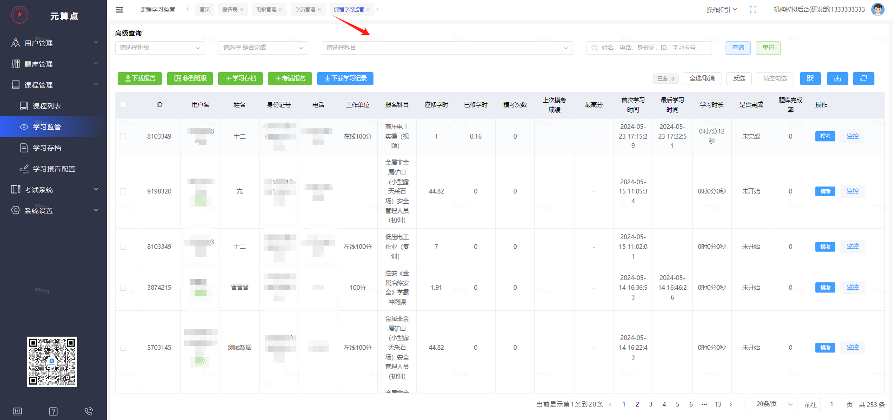Click the 考试报名 button

290,79
